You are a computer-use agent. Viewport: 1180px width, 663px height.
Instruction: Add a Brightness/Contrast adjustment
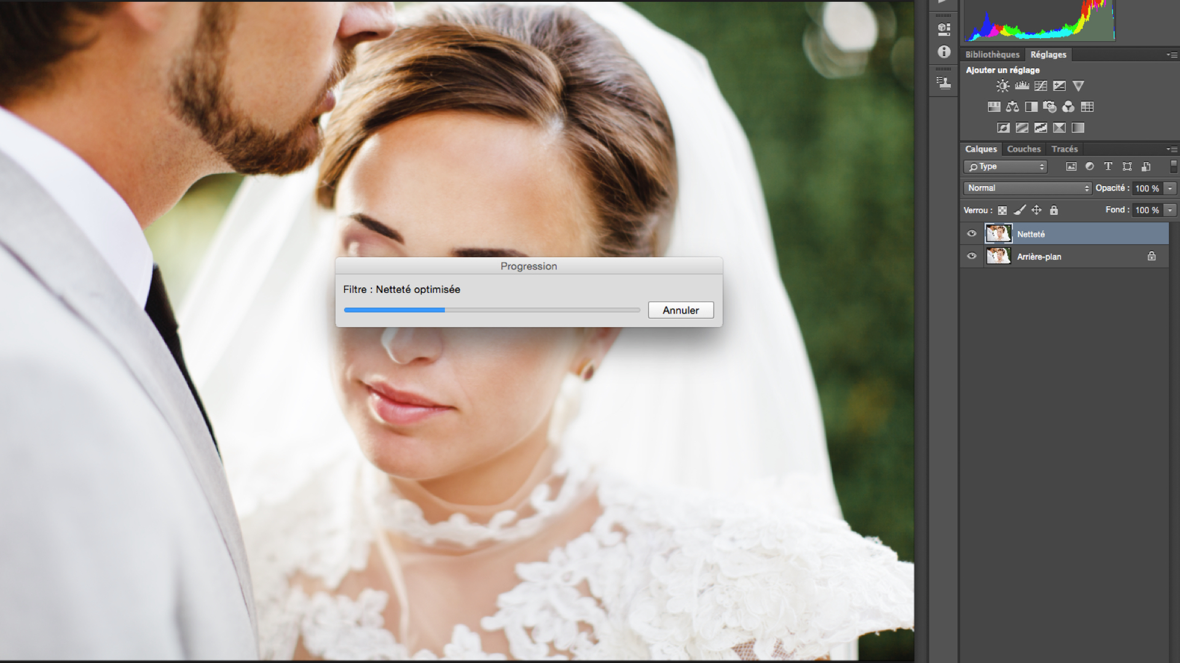pos(1002,86)
